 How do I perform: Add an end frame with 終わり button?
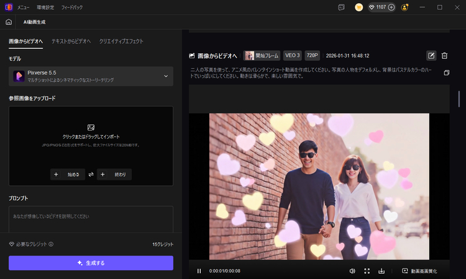tap(114, 174)
